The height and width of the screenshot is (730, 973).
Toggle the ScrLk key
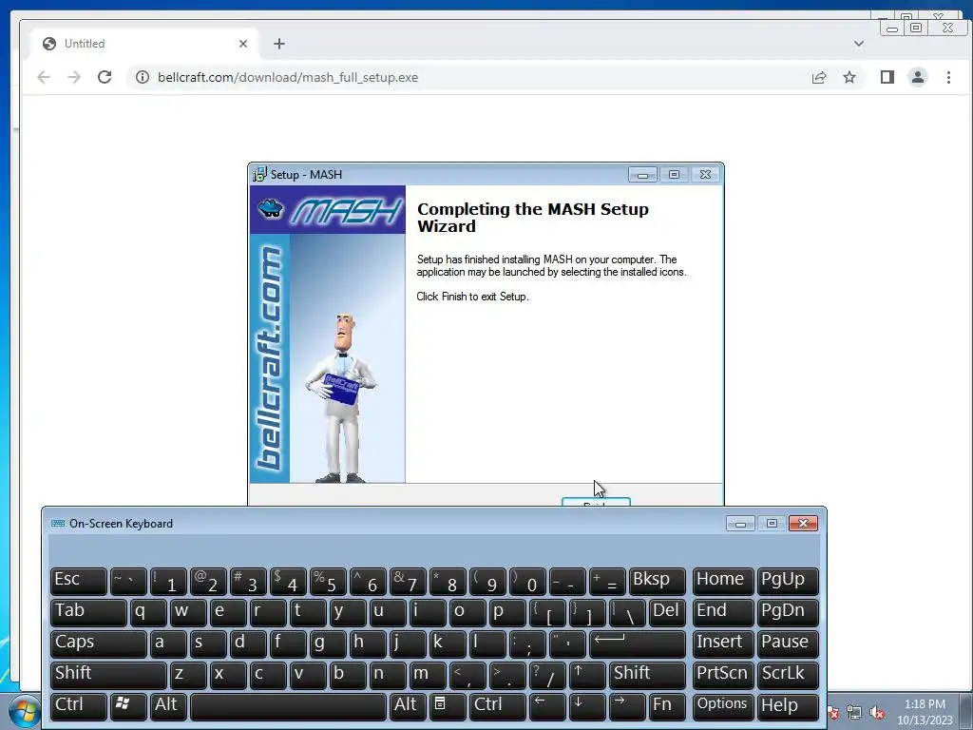point(788,675)
